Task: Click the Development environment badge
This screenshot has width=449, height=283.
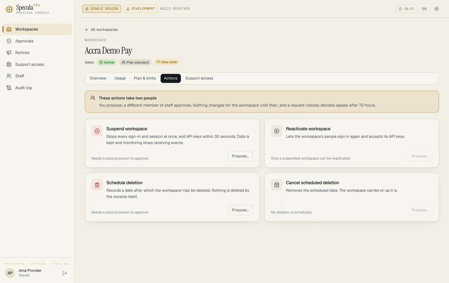Action: 140,9
